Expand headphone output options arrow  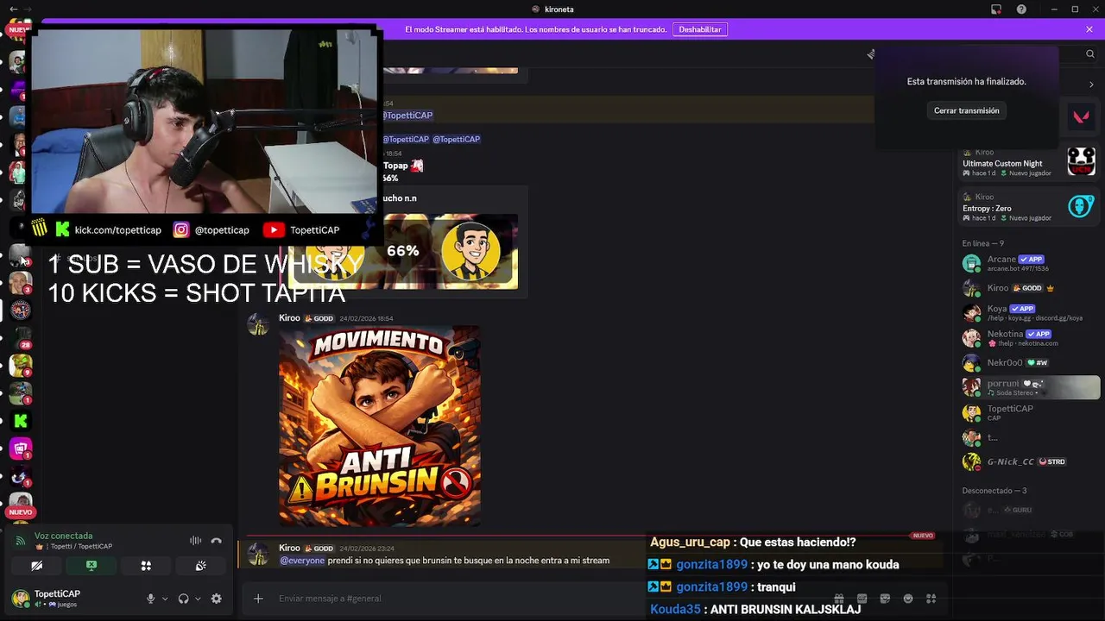click(x=198, y=599)
